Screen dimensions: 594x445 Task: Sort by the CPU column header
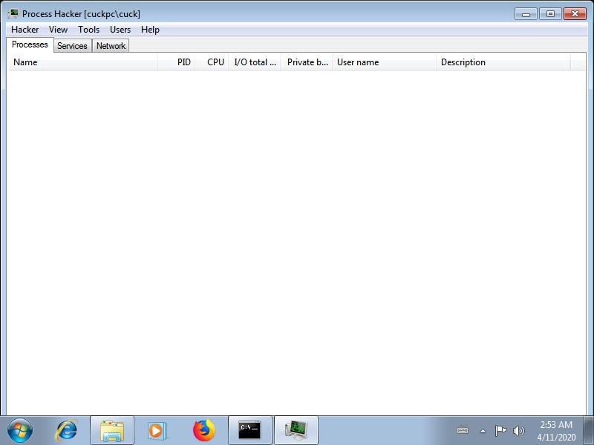pyautogui.click(x=212, y=62)
